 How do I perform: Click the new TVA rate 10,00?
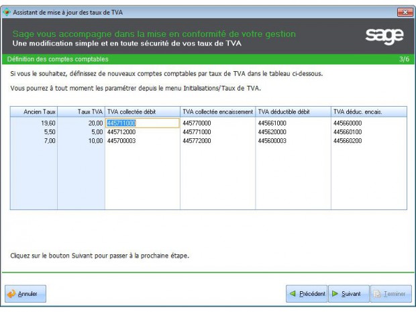click(95, 141)
